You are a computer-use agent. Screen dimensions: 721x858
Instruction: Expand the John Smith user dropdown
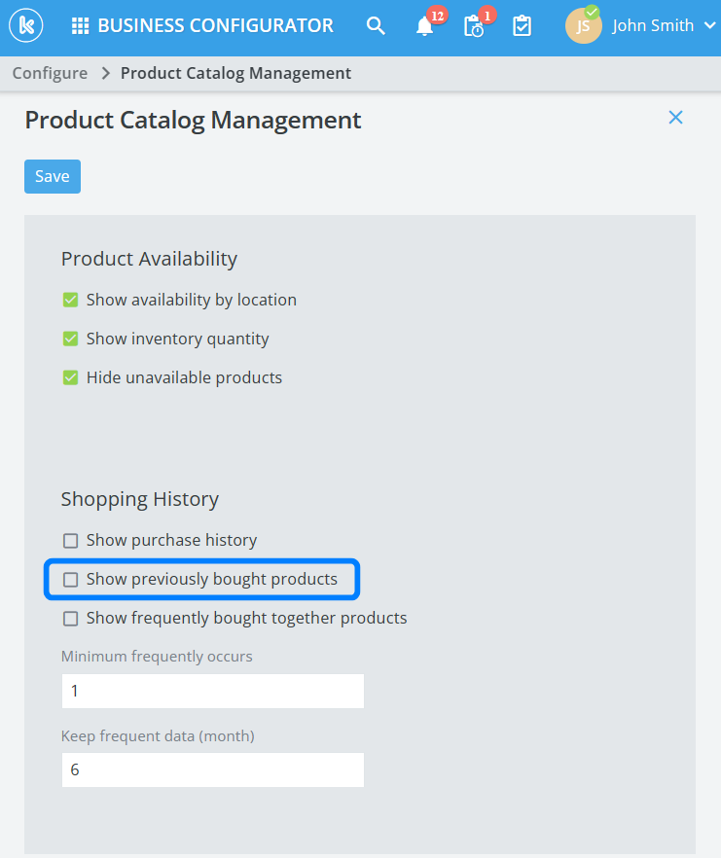pyautogui.click(x=708, y=26)
